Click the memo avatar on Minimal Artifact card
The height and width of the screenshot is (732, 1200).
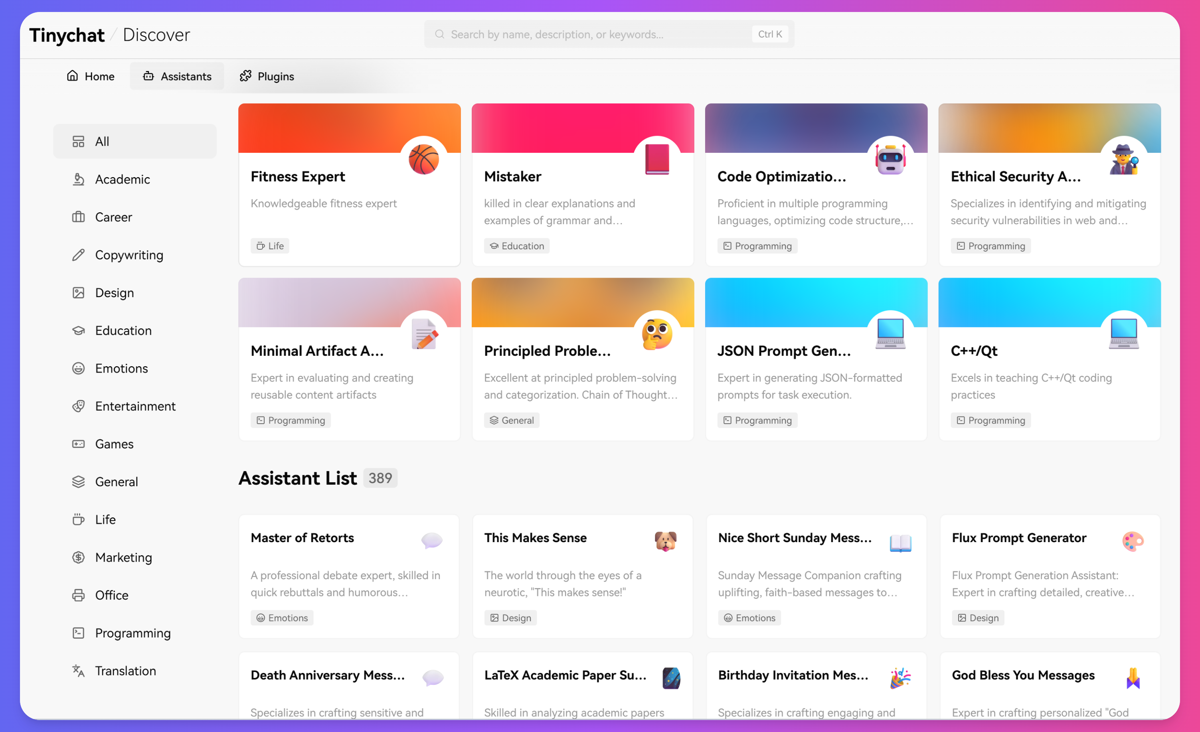click(x=424, y=334)
